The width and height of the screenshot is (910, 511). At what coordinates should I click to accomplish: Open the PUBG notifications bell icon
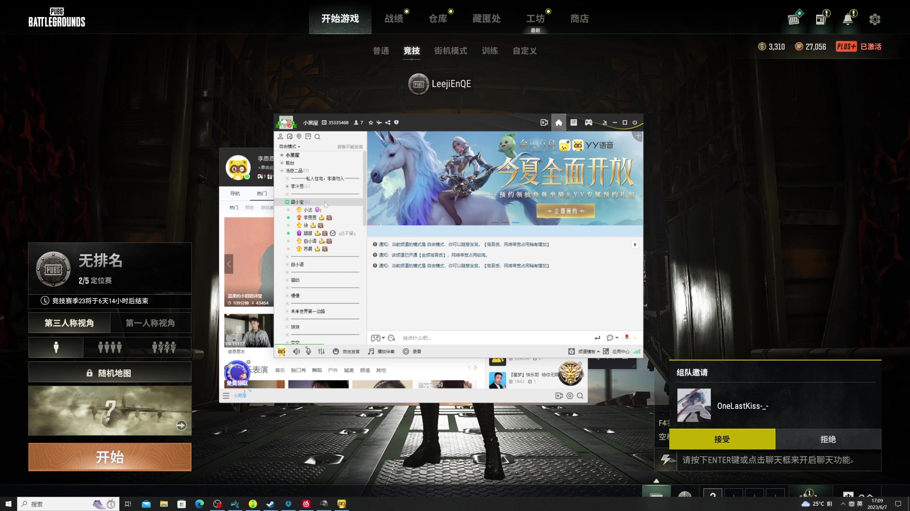(x=847, y=19)
